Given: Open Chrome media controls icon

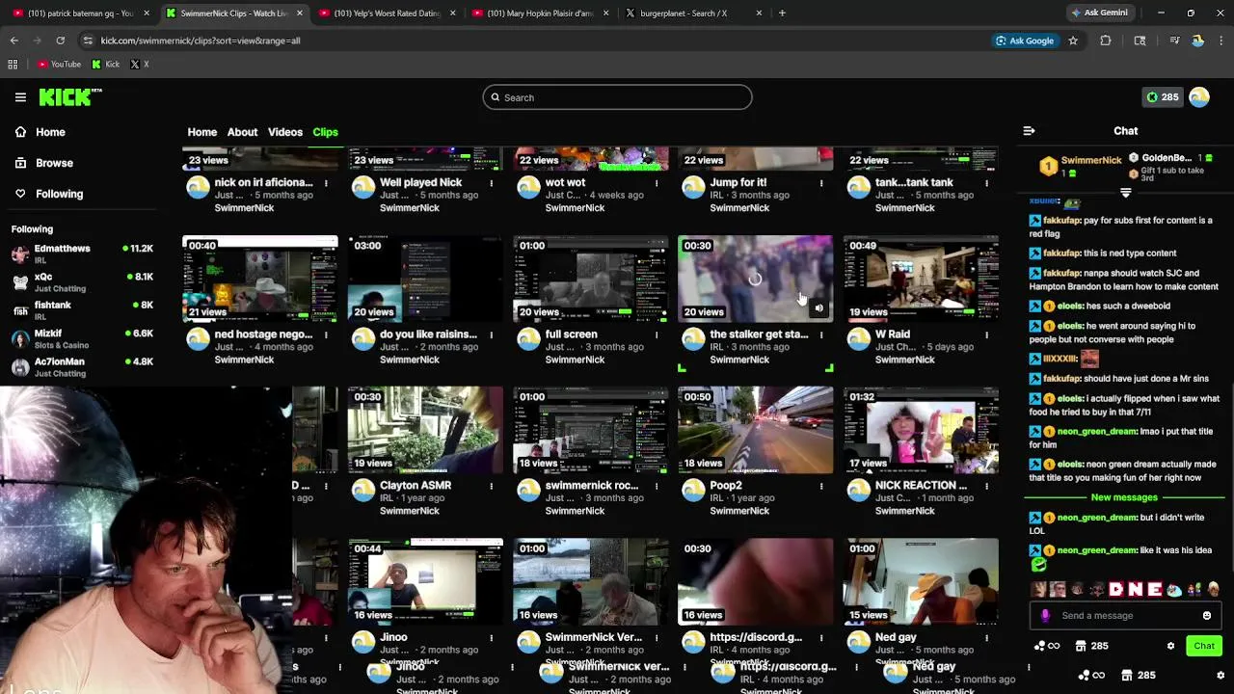Looking at the screenshot, I should point(1174,40).
